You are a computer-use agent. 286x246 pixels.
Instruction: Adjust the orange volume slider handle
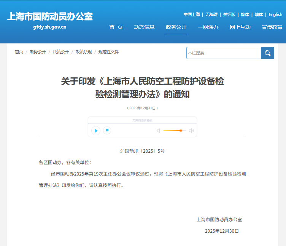point(181,131)
